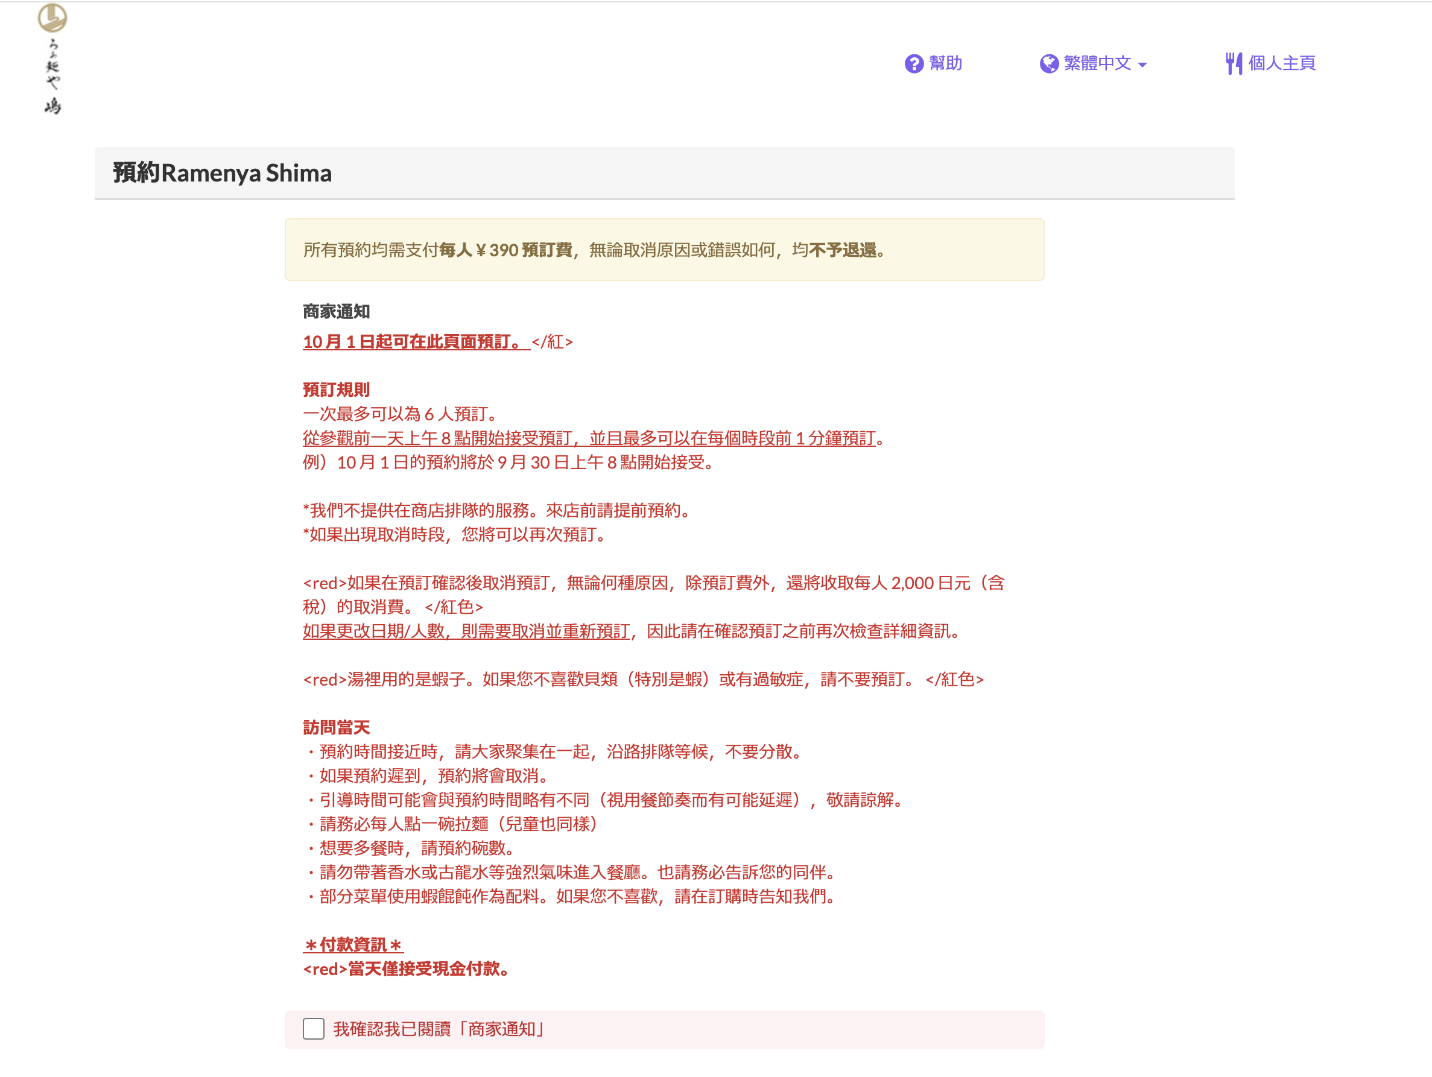Click the 預約Ramenya Shima heading
This screenshot has height=1077, width=1432.
222,173
